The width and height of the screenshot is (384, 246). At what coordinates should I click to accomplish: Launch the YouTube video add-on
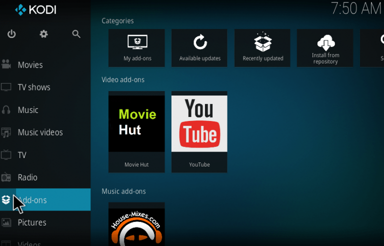(x=199, y=132)
